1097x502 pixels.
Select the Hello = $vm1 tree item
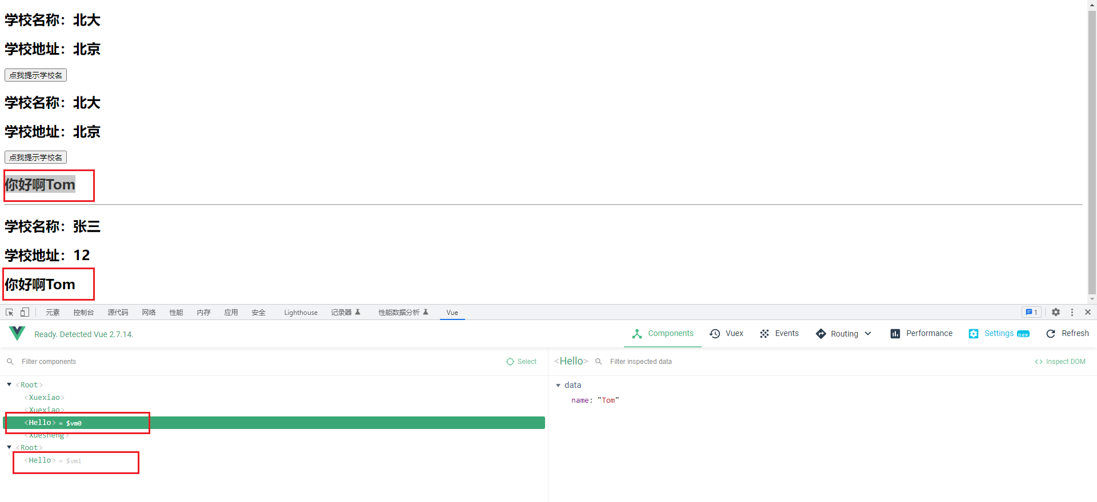53,460
